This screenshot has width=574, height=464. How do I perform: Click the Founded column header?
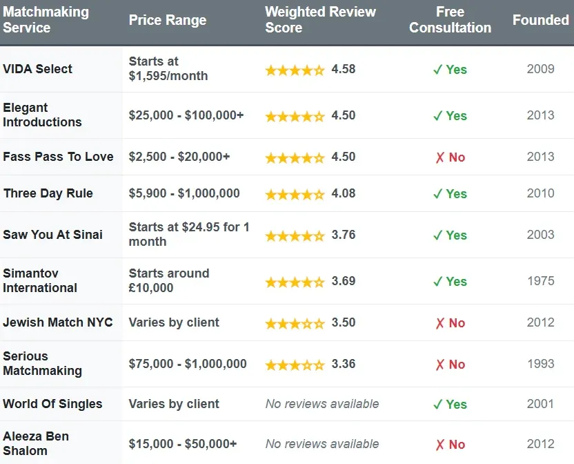(540, 20)
